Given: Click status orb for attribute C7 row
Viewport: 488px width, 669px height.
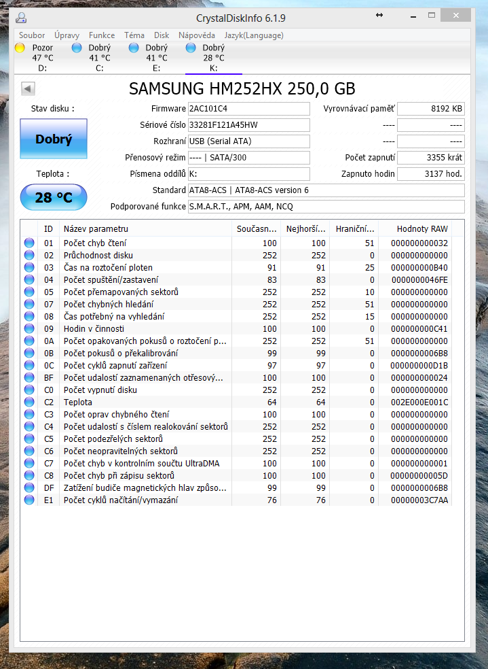Looking at the screenshot, I should point(29,464).
